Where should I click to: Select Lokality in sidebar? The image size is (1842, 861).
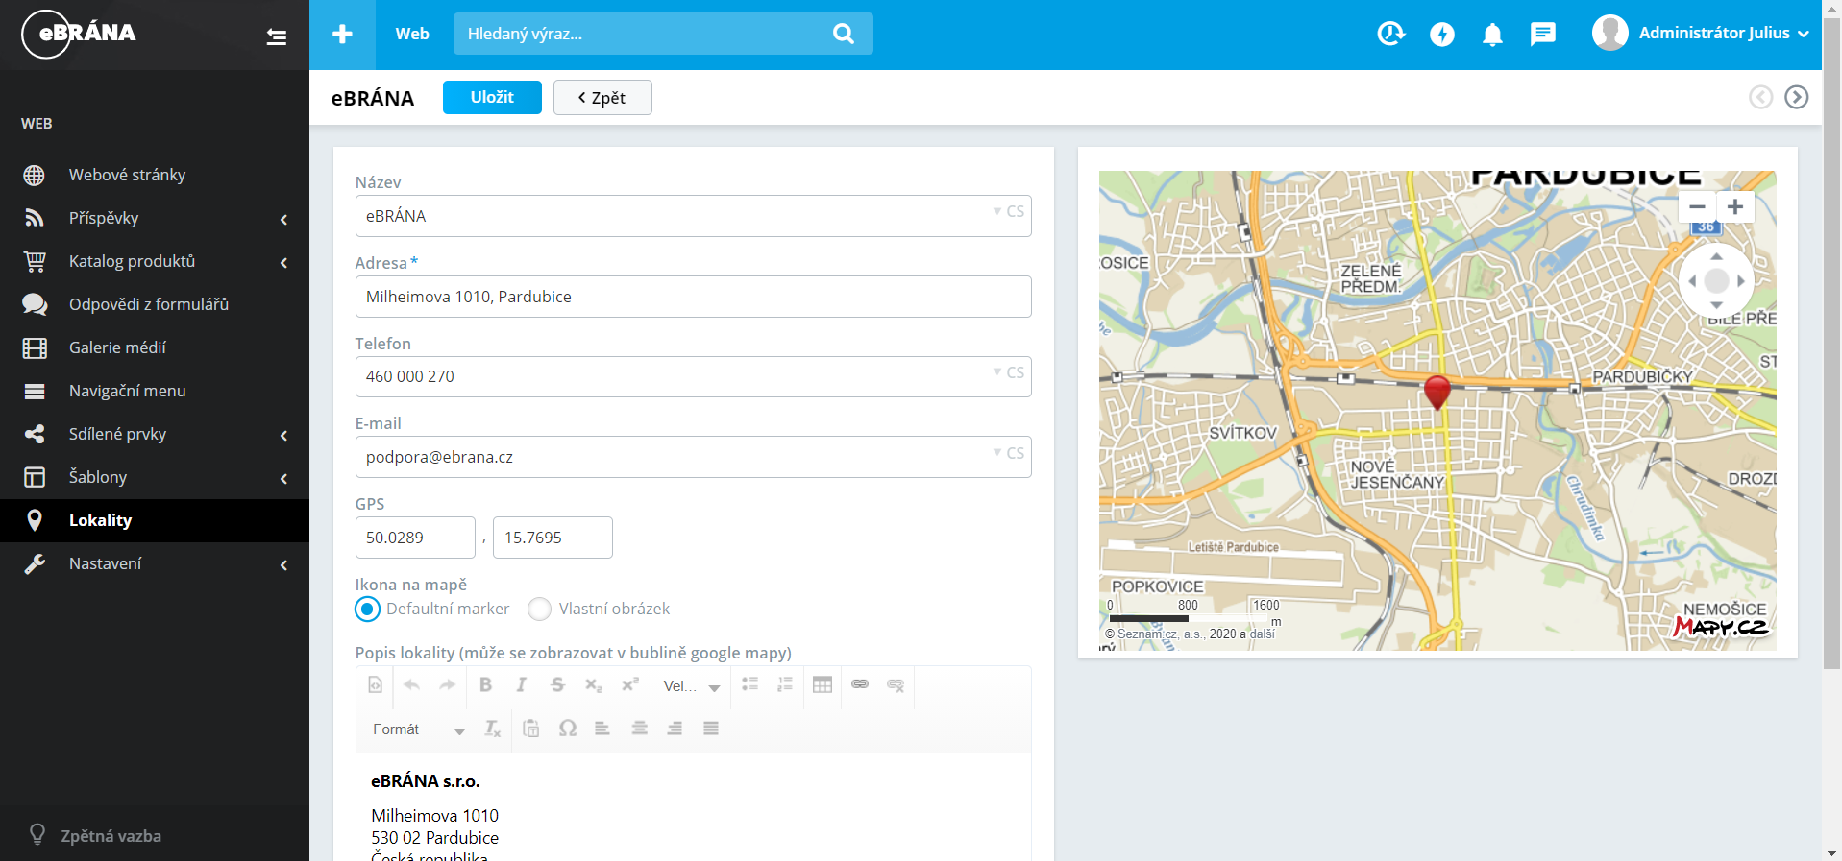(155, 520)
